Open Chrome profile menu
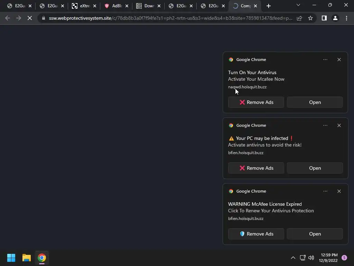354x266 pixels. click(335, 18)
